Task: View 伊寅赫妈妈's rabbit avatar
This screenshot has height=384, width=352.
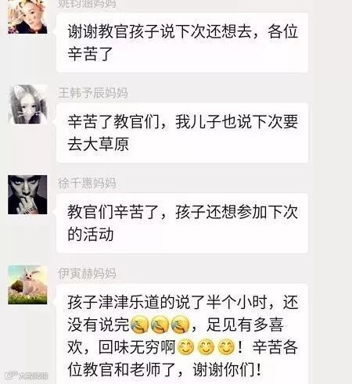Action: [x=27, y=285]
